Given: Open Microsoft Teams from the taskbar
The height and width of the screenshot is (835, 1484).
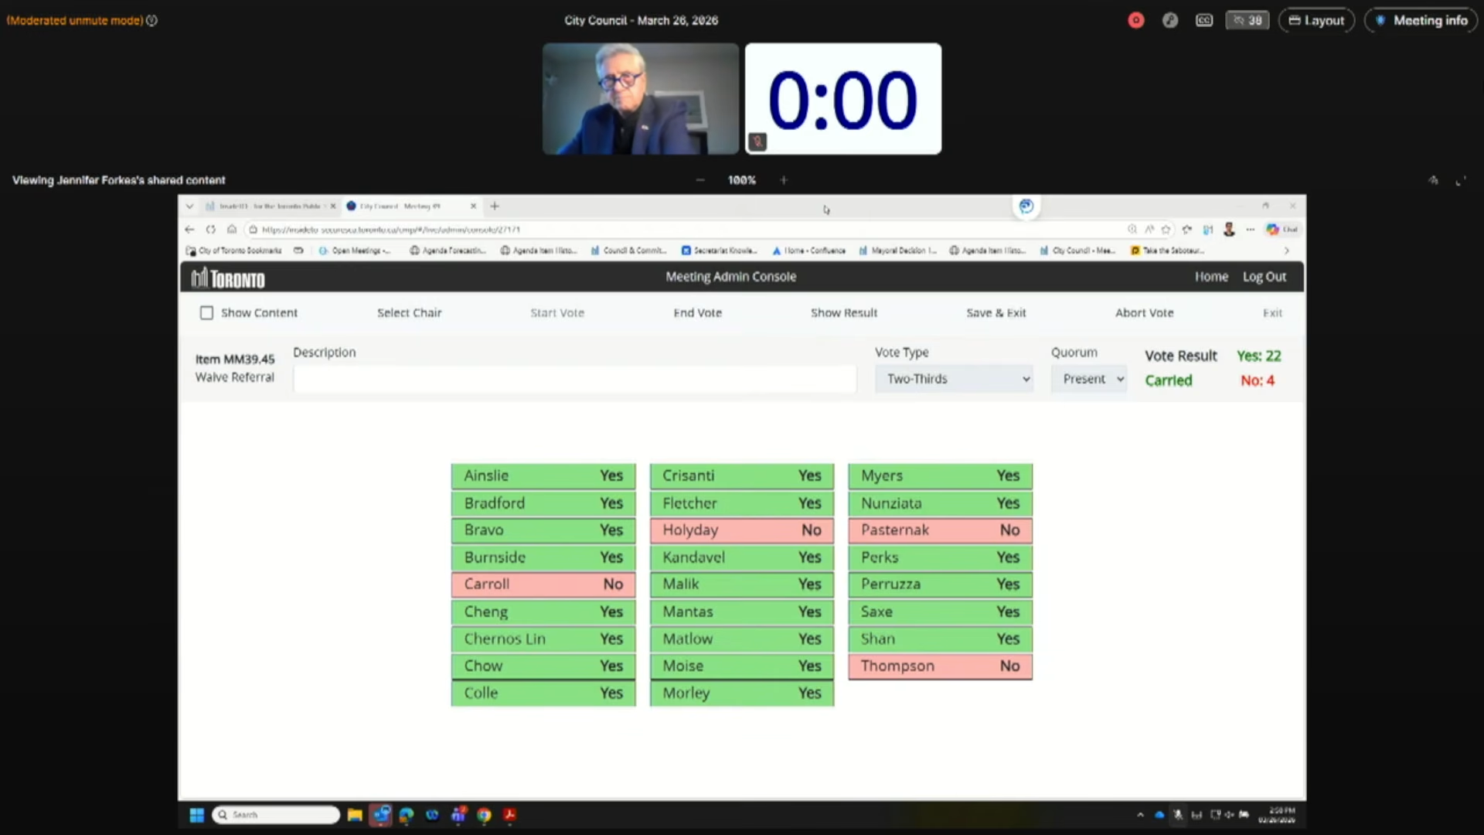Looking at the screenshot, I should click(458, 815).
